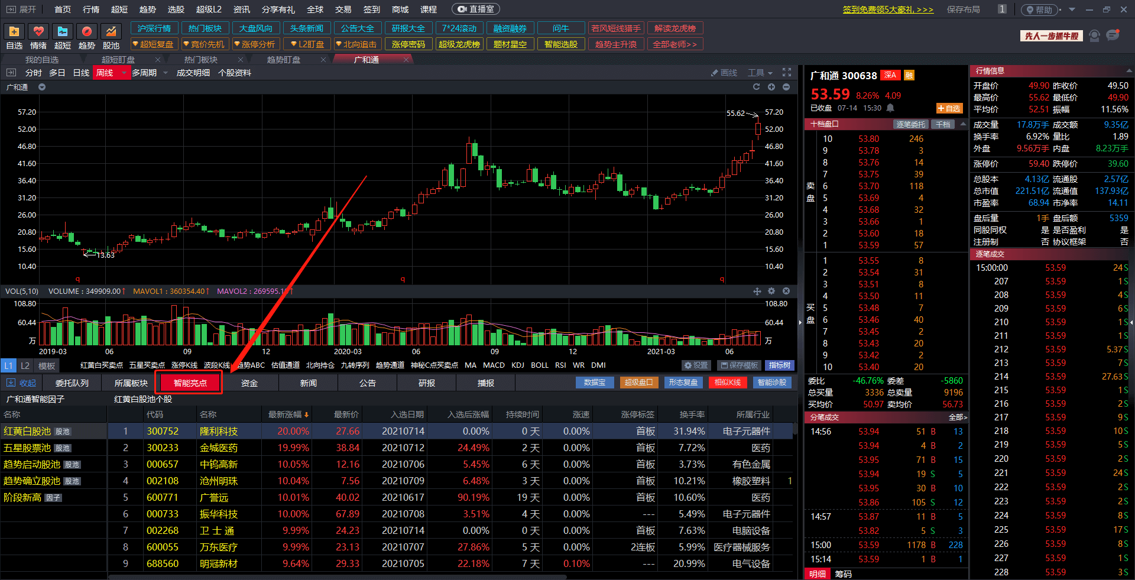Add stock via ＋自选 button
The image size is (1135, 580).
[x=949, y=108]
